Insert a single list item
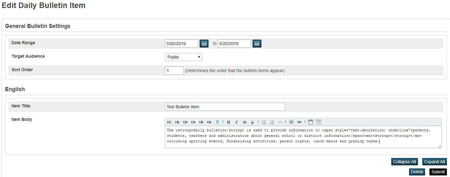The image size is (450, 177). (x=280, y=122)
